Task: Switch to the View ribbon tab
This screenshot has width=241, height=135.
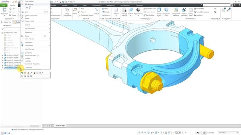Action: (85, 5)
